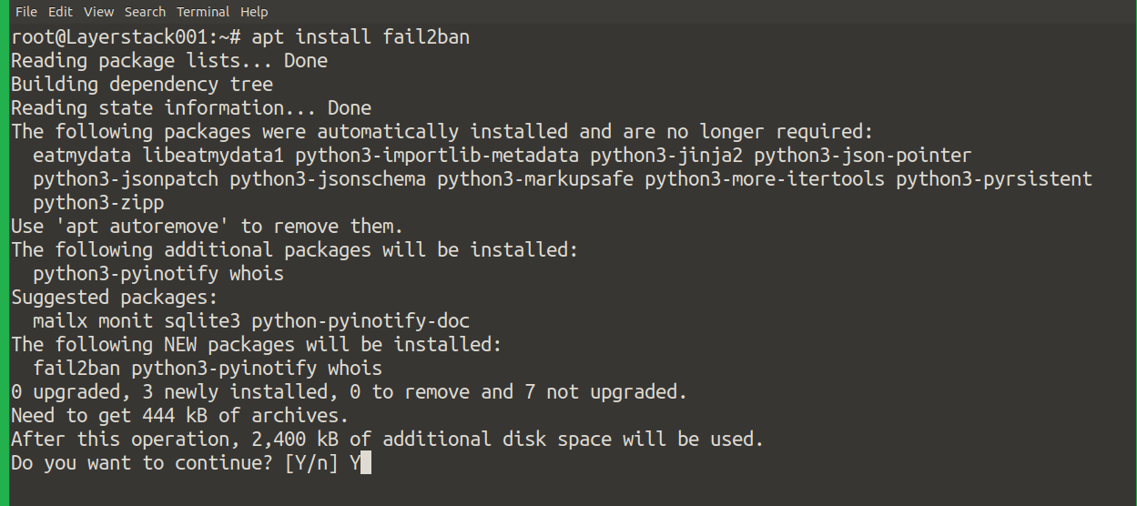1137x506 pixels.
Task: Open the Search menu
Action: [x=145, y=12]
